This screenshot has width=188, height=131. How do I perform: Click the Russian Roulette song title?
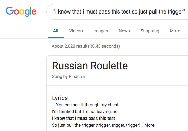point(90,65)
